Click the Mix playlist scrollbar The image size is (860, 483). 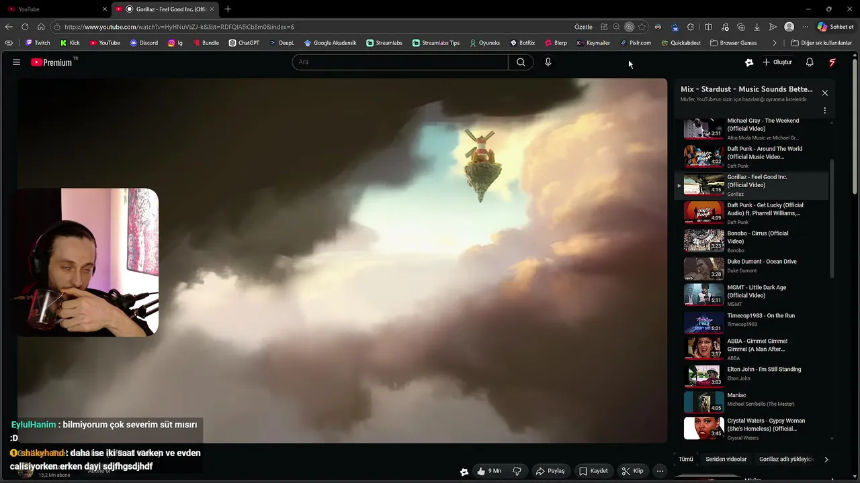point(832,218)
